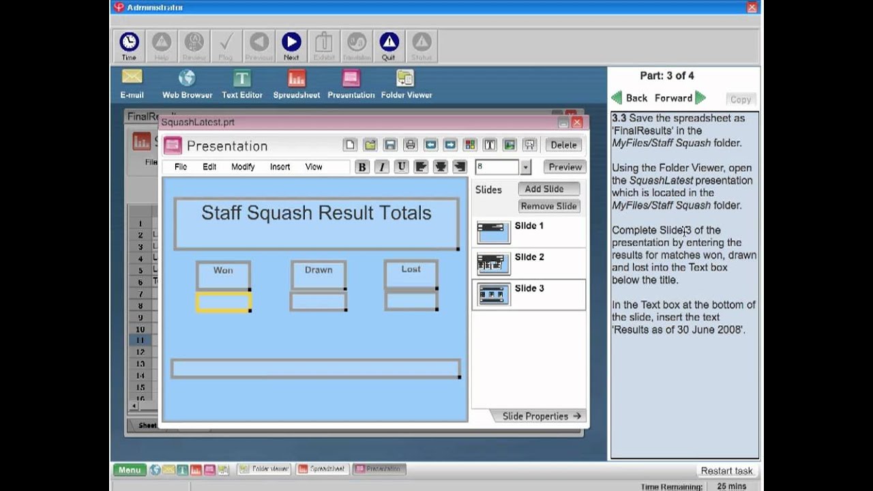This screenshot has height=491, width=873.
Task: Open the Edit menu in Presentation
Action: click(209, 167)
